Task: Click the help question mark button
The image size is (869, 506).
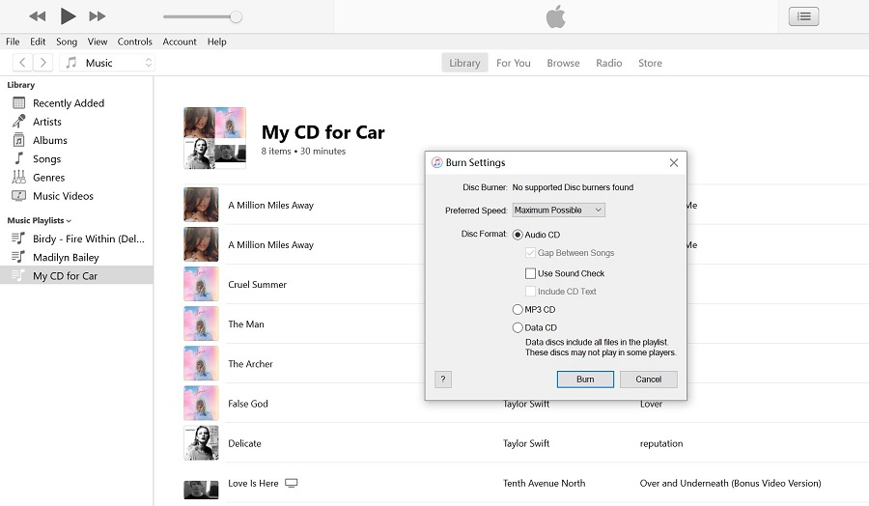Action: pyautogui.click(x=443, y=379)
